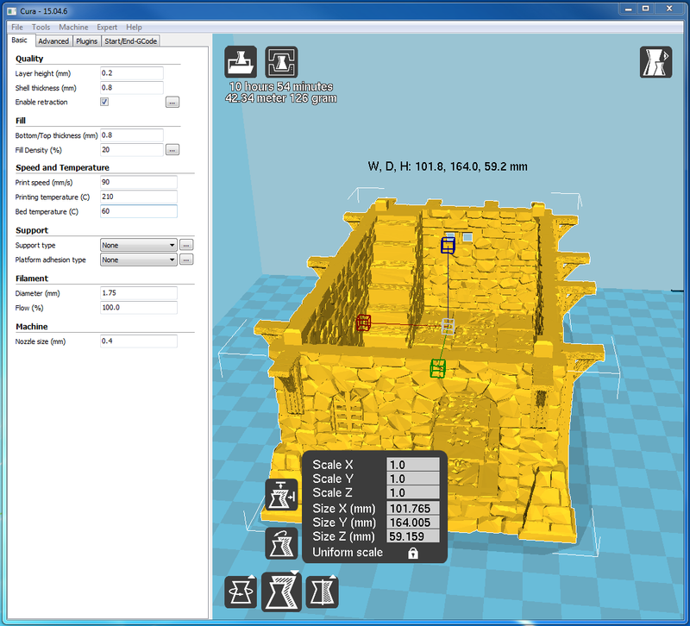Switch to the Plugins tab
The width and height of the screenshot is (690, 626).
point(87,41)
